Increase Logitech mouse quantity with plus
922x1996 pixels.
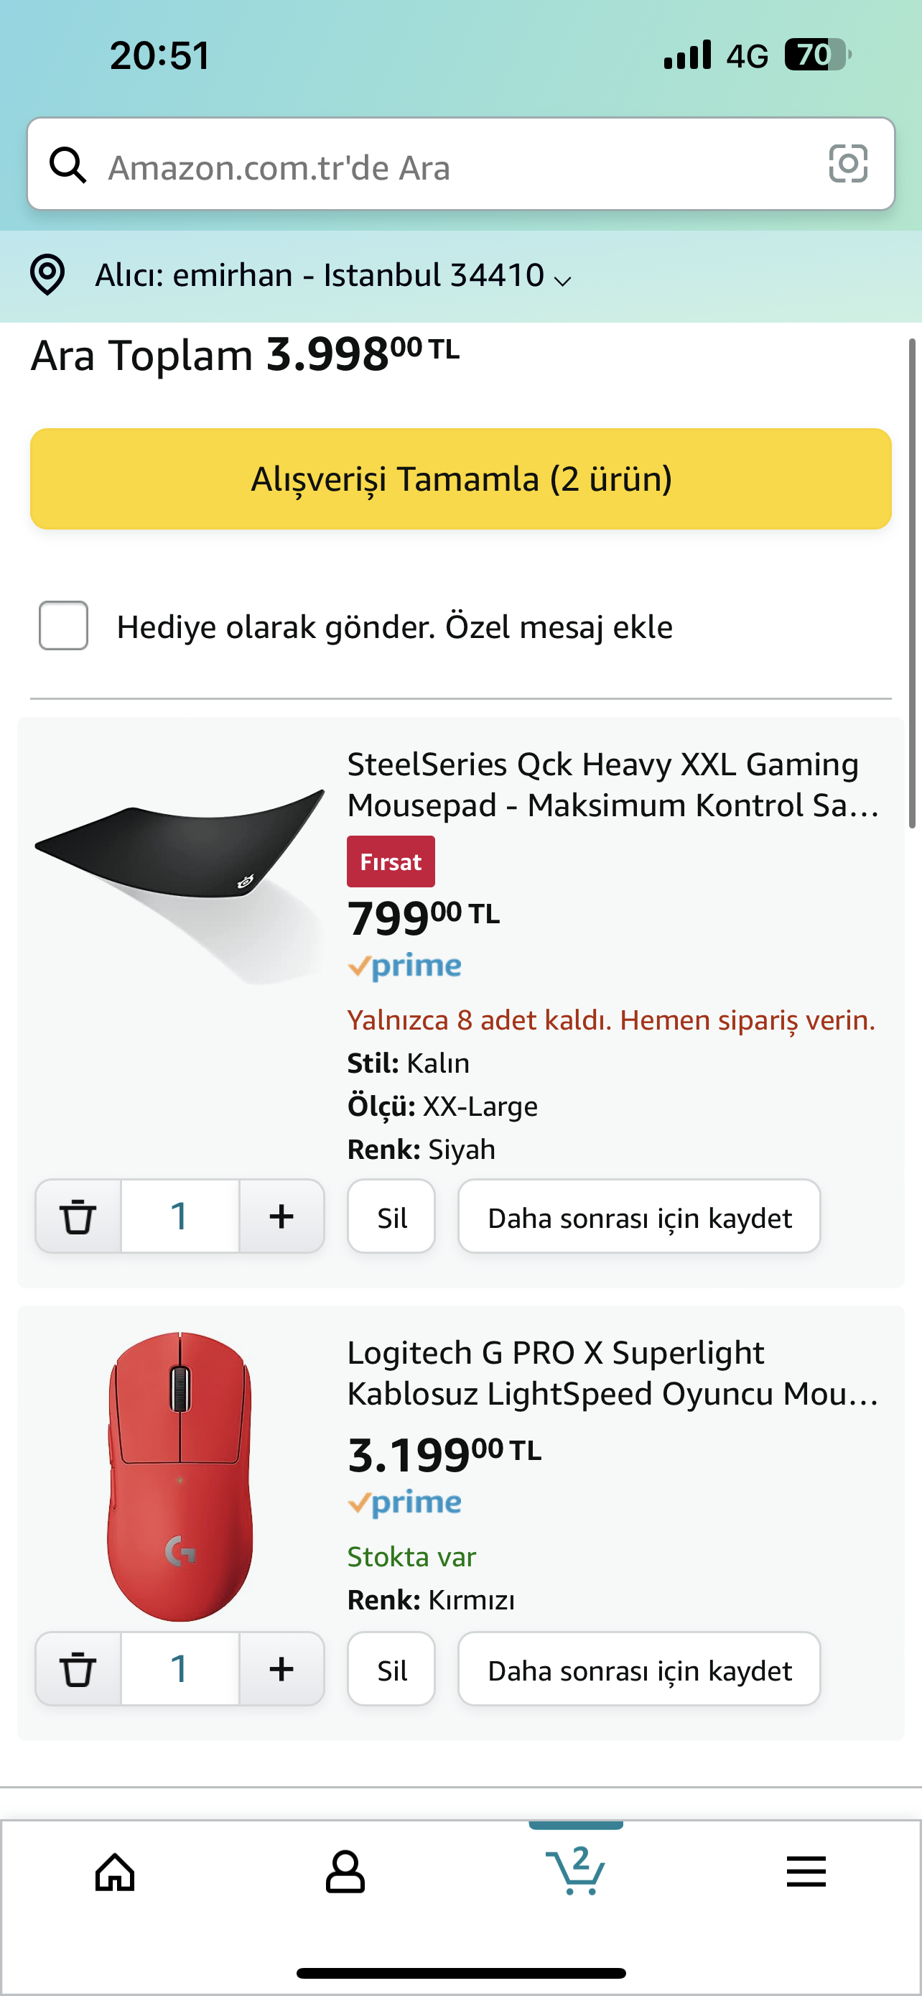281,1668
